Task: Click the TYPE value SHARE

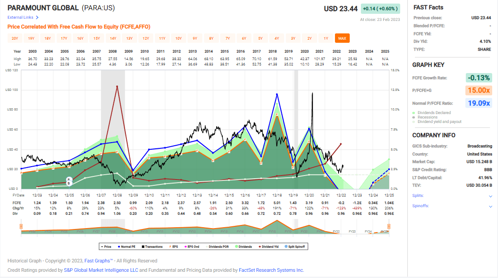Action: (x=484, y=49)
